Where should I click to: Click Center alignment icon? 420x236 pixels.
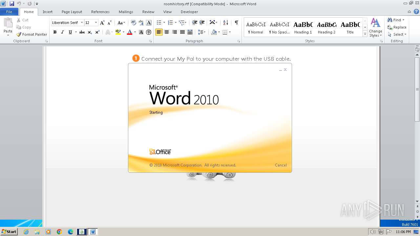[167, 32]
